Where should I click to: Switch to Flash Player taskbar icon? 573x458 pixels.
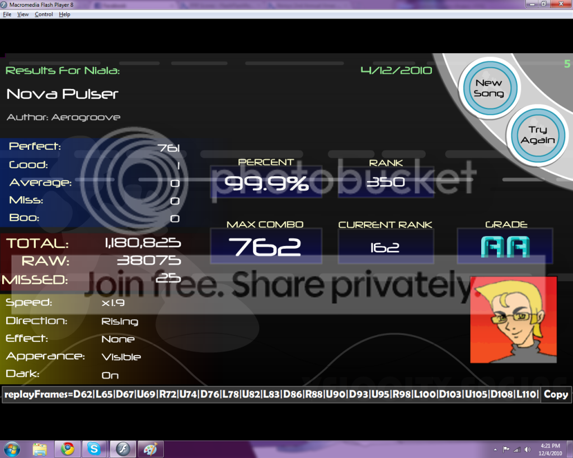coord(123,448)
